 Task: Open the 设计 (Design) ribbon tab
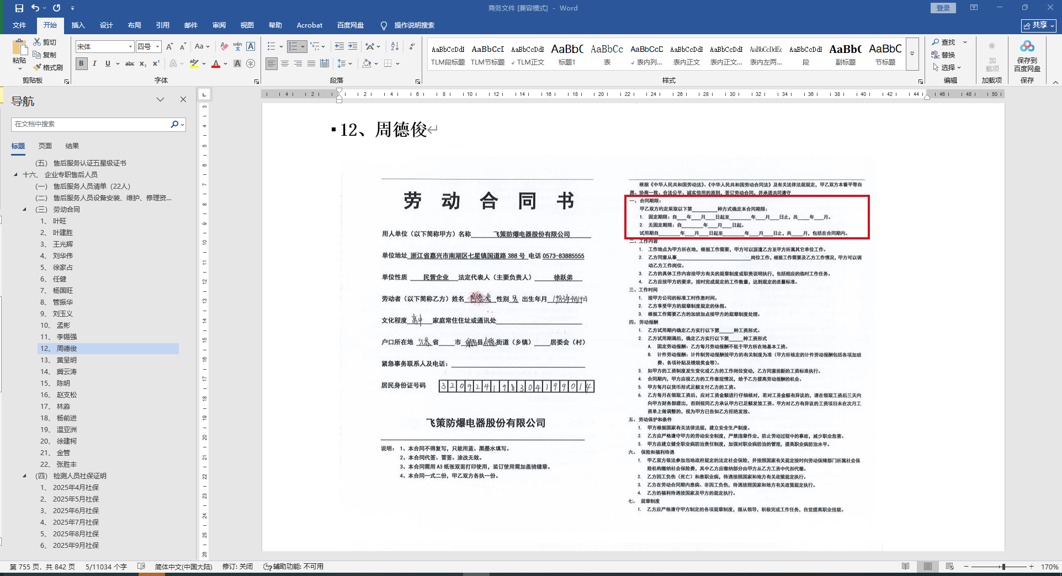point(107,25)
